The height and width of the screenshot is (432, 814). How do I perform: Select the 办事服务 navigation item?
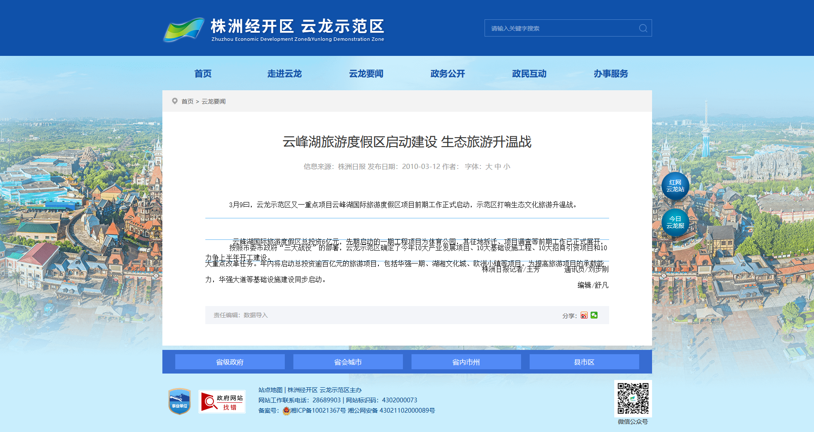click(611, 74)
